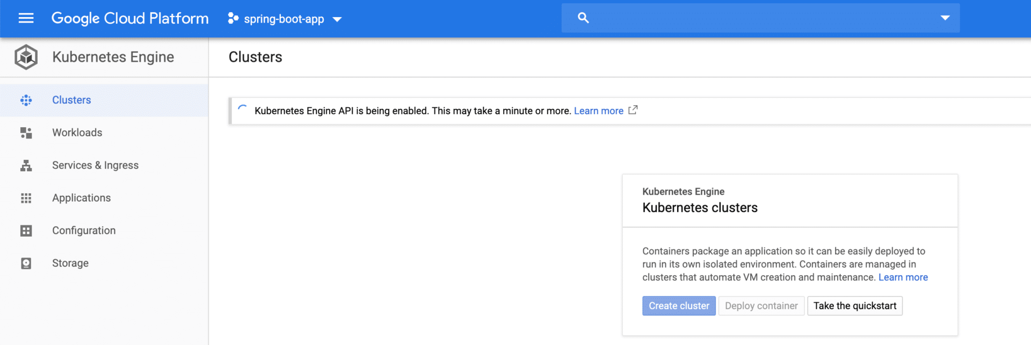Screen dimensions: 1031x345
Task: Click the search magnifier icon
Action: click(583, 18)
